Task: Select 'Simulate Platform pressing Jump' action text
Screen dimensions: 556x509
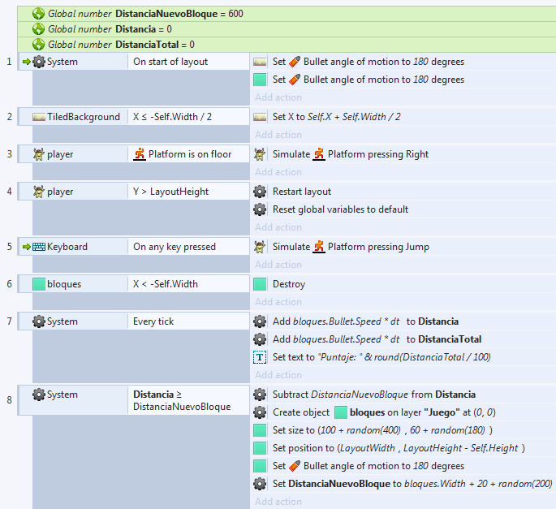Action: click(x=351, y=247)
